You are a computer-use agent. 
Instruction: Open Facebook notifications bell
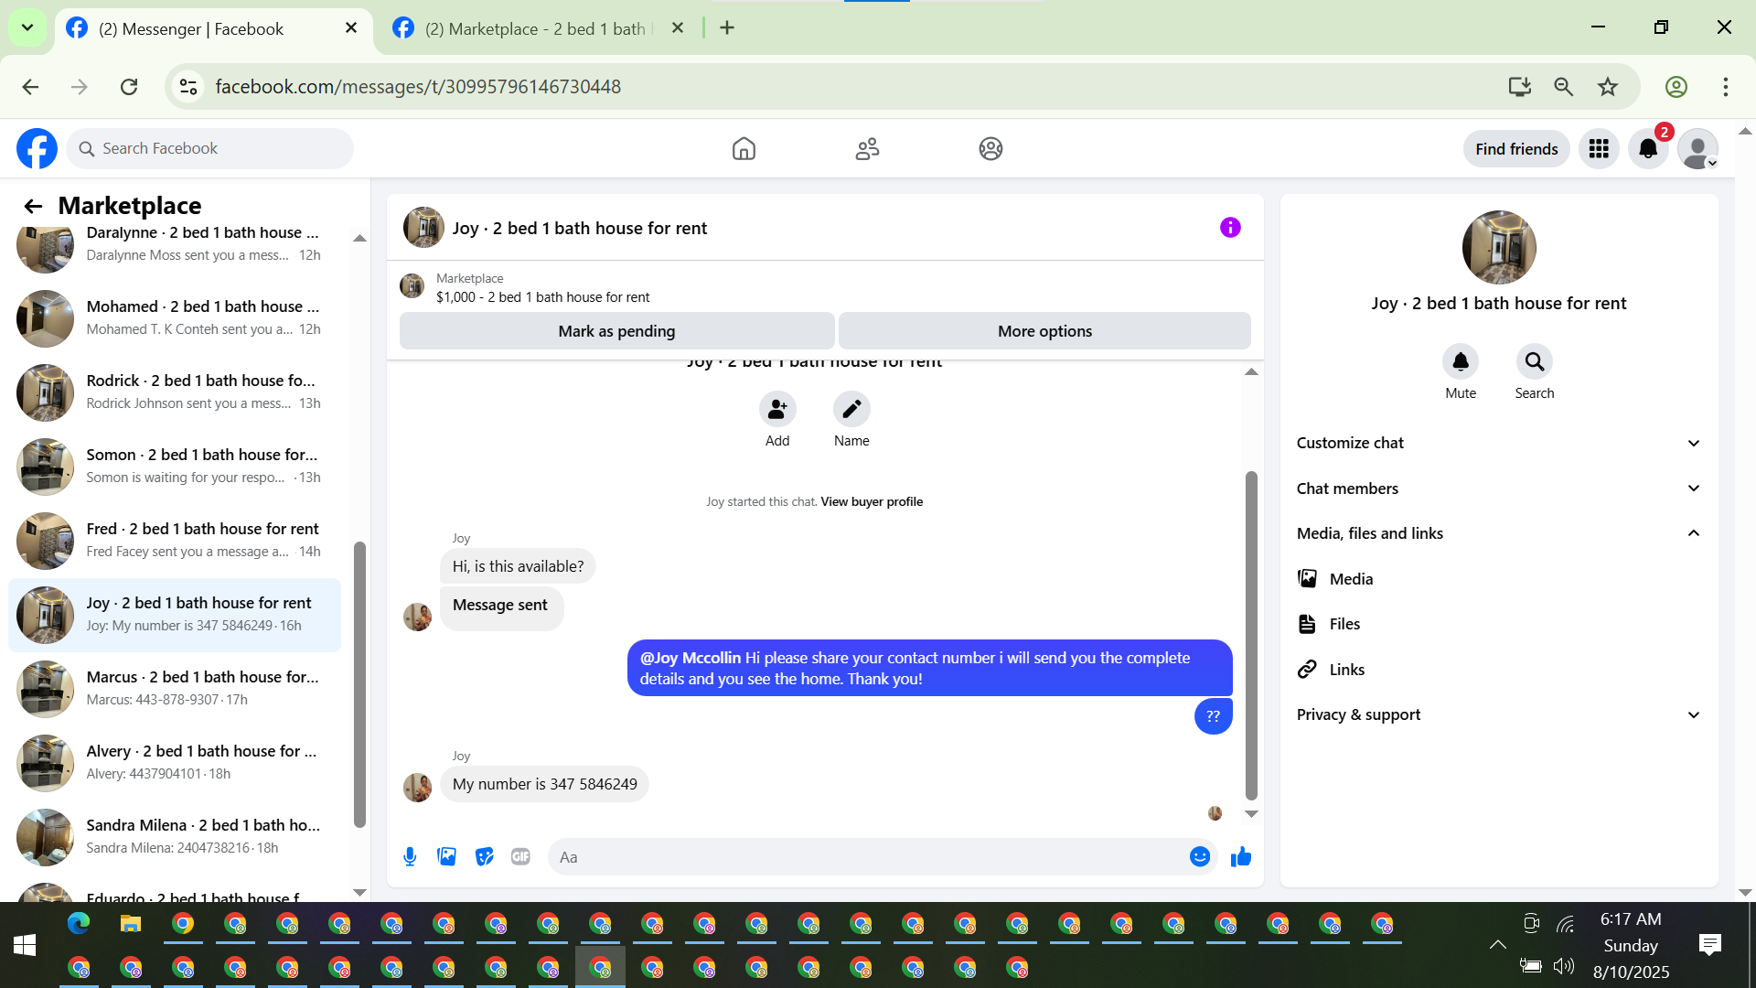pyautogui.click(x=1648, y=149)
